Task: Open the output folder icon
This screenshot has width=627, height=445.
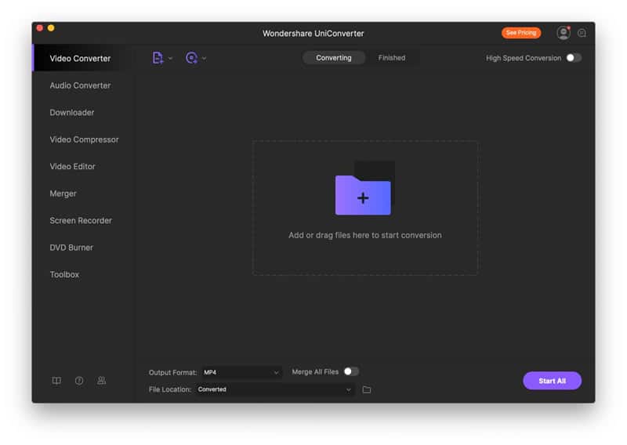Action: [x=367, y=390]
